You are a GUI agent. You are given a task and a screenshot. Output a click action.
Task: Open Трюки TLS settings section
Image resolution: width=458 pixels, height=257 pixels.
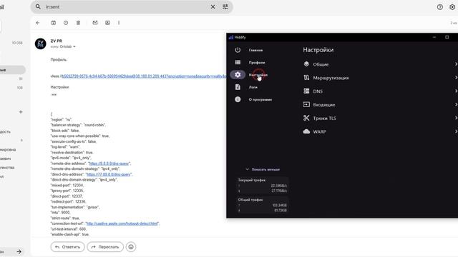tap(380, 118)
